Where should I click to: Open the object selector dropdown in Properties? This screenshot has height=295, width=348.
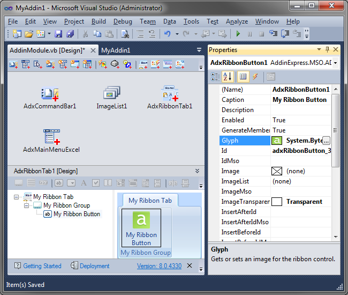coord(335,63)
